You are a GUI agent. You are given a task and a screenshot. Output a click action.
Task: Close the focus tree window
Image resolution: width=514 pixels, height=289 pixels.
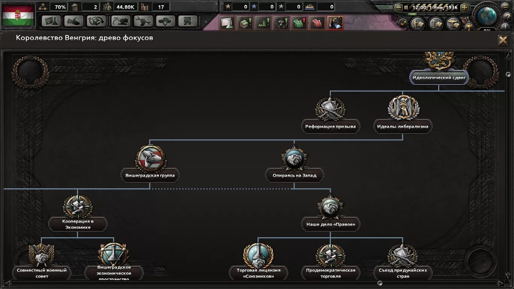click(x=503, y=40)
